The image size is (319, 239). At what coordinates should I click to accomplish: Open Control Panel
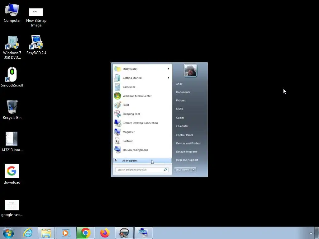184,135
